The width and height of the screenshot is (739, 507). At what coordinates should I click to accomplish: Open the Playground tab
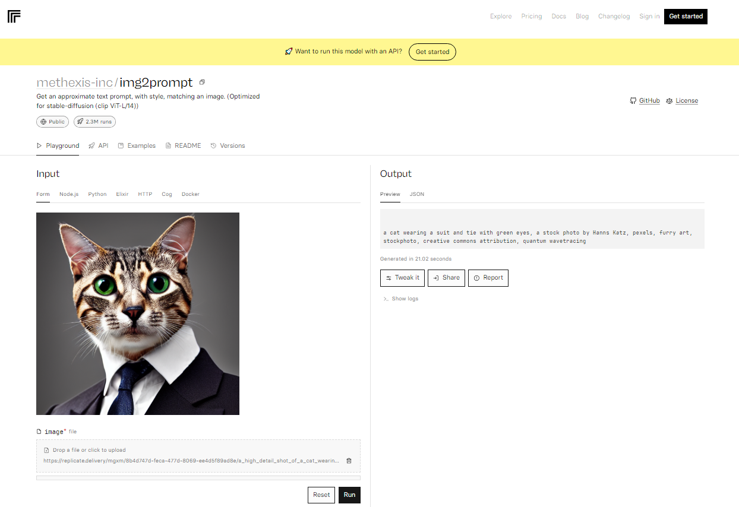58,145
